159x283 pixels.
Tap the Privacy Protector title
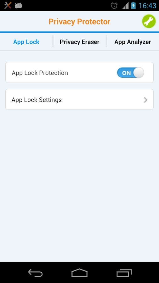[x=79, y=22]
